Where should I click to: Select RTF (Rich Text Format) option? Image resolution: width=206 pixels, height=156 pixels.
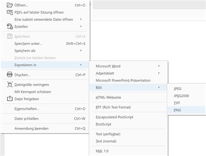[x=129, y=107]
